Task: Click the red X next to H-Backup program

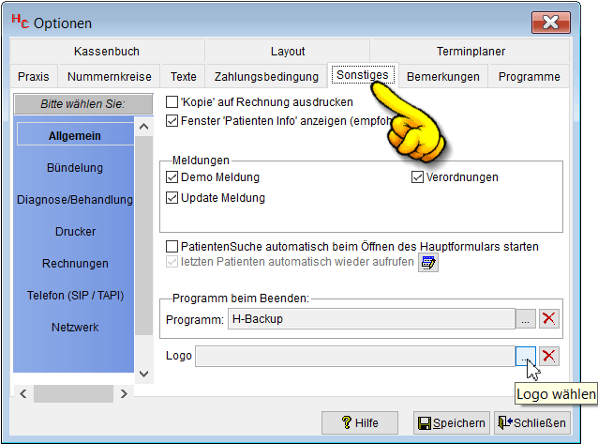Action: [x=549, y=319]
